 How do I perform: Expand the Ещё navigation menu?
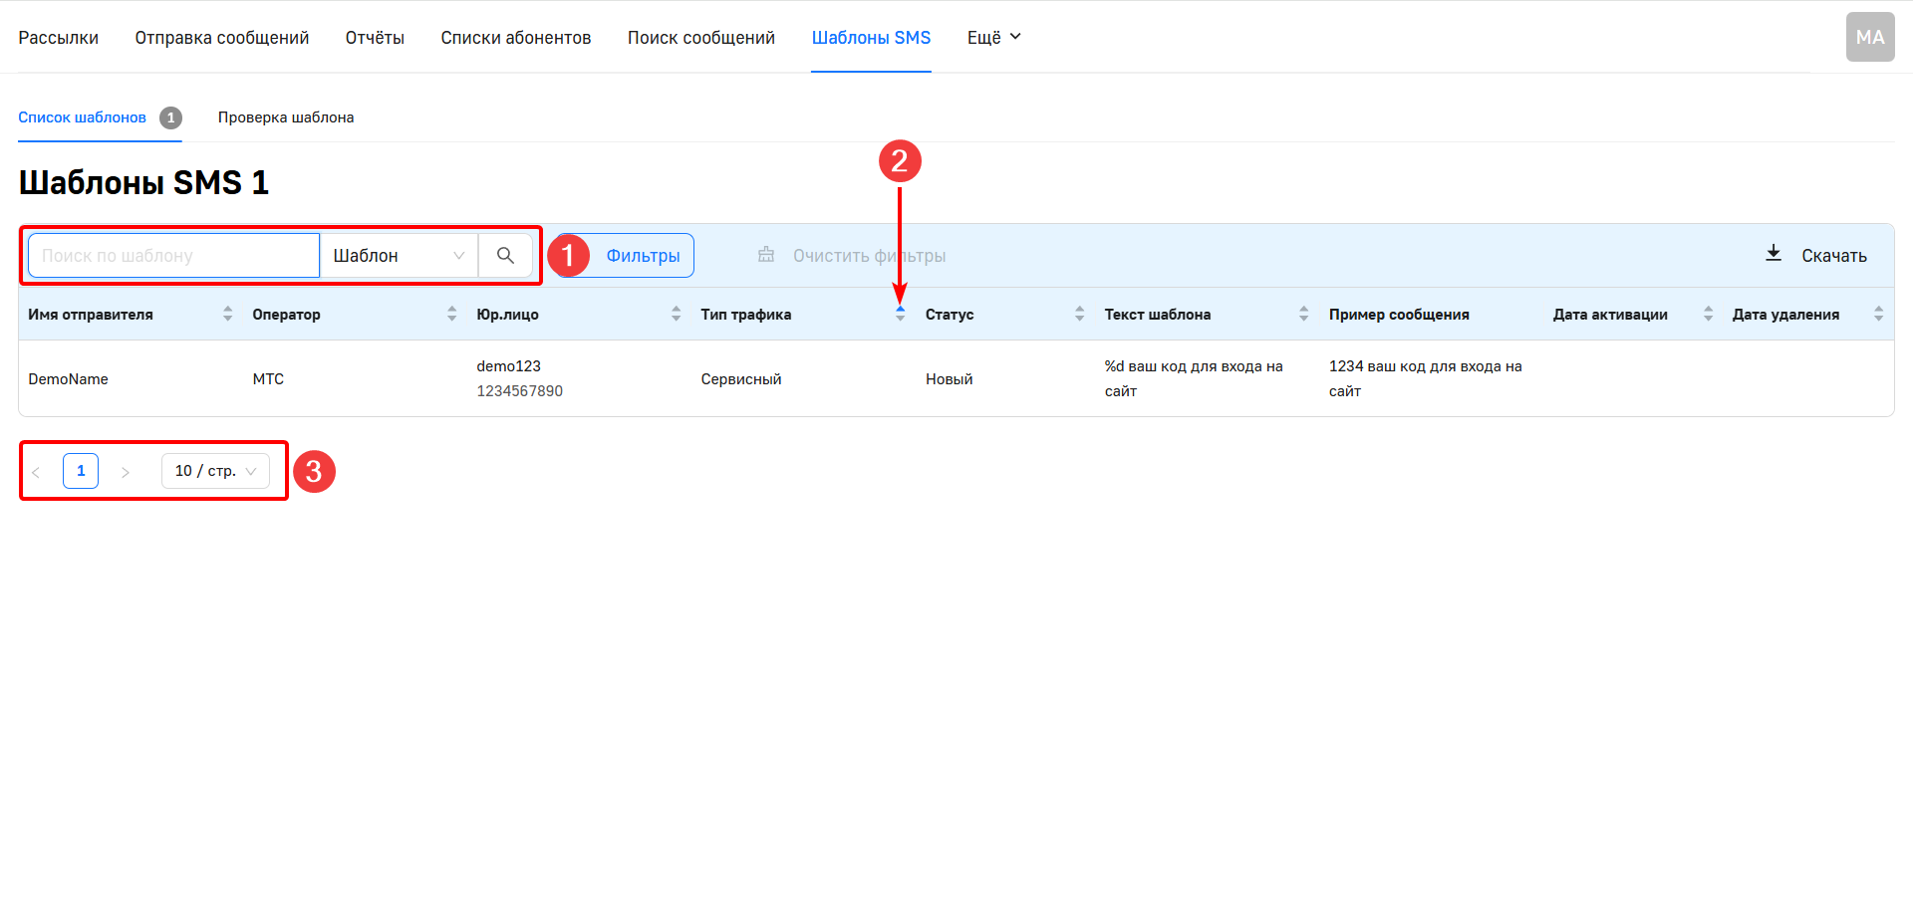click(x=993, y=38)
